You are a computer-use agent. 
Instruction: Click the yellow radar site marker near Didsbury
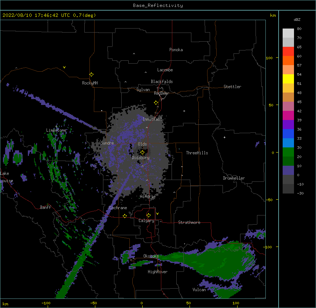[x=142, y=153]
